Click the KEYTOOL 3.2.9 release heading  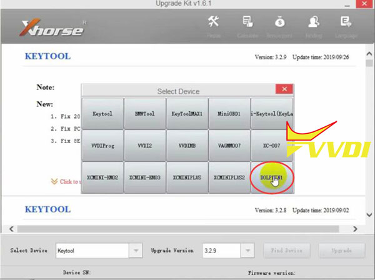pos(48,56)
